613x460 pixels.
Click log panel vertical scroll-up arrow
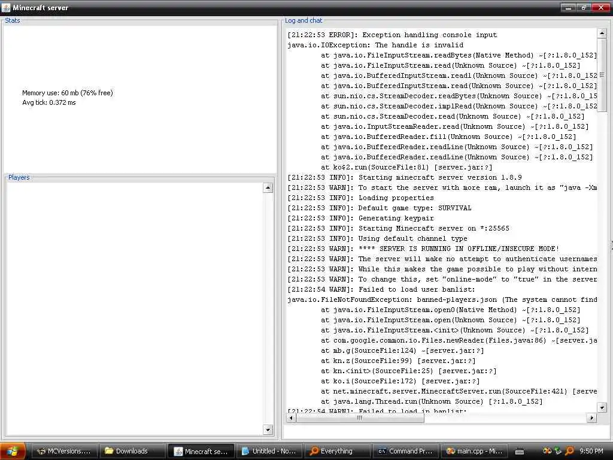(602, 34)
